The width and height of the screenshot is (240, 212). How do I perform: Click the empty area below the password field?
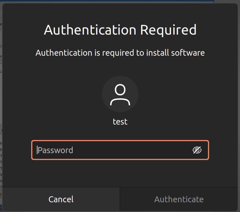120,173
